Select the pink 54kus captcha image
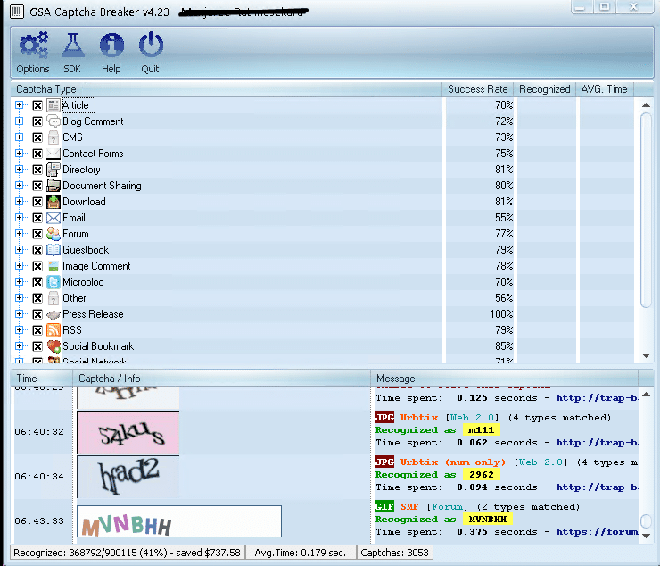The image size is (660, 566). (x=128, y=432)
